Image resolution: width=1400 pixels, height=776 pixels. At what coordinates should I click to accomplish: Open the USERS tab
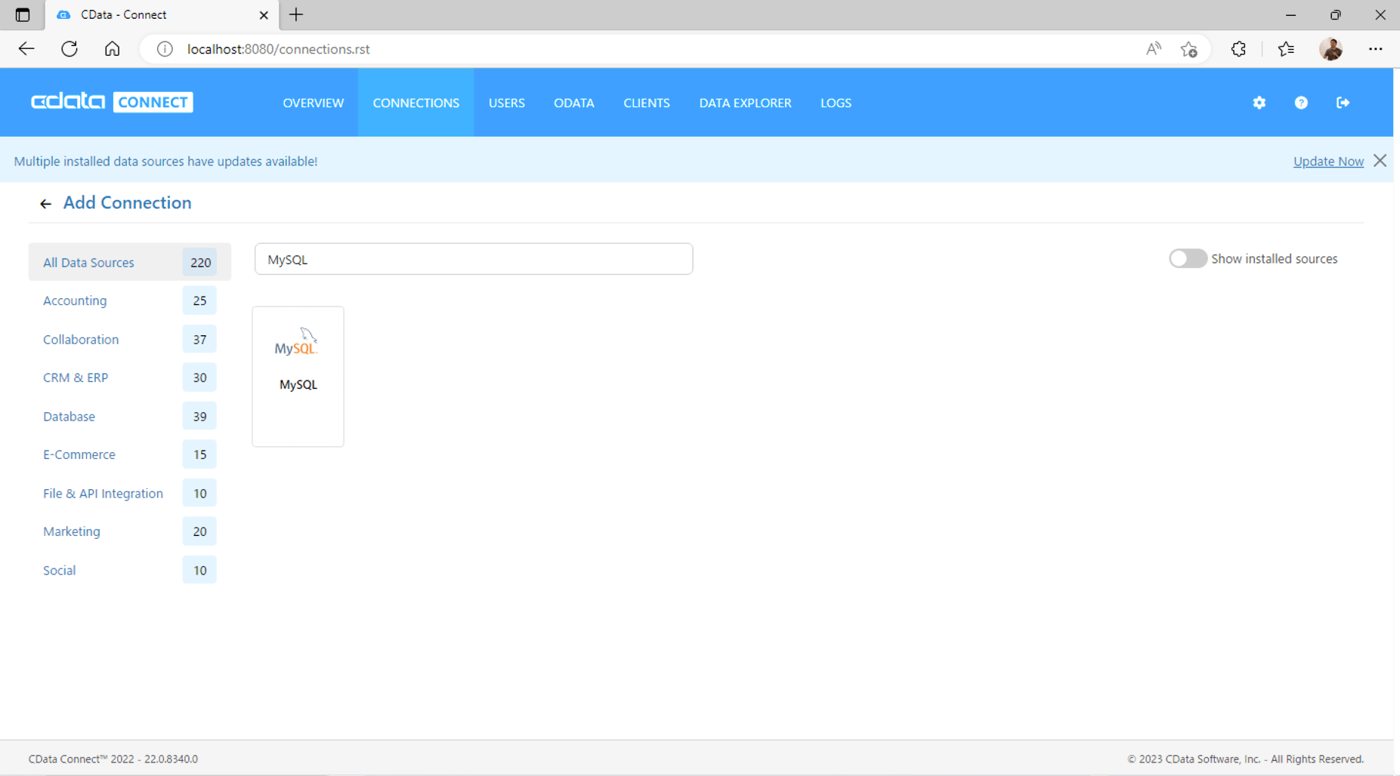pyautogui.click(x=506, y=103)
